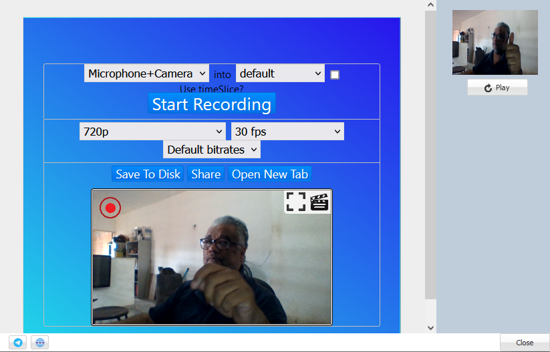This screenshot has width=550, height=352.
Task: Open the Telegram icon at bottom left
Action: pos(18,343)
